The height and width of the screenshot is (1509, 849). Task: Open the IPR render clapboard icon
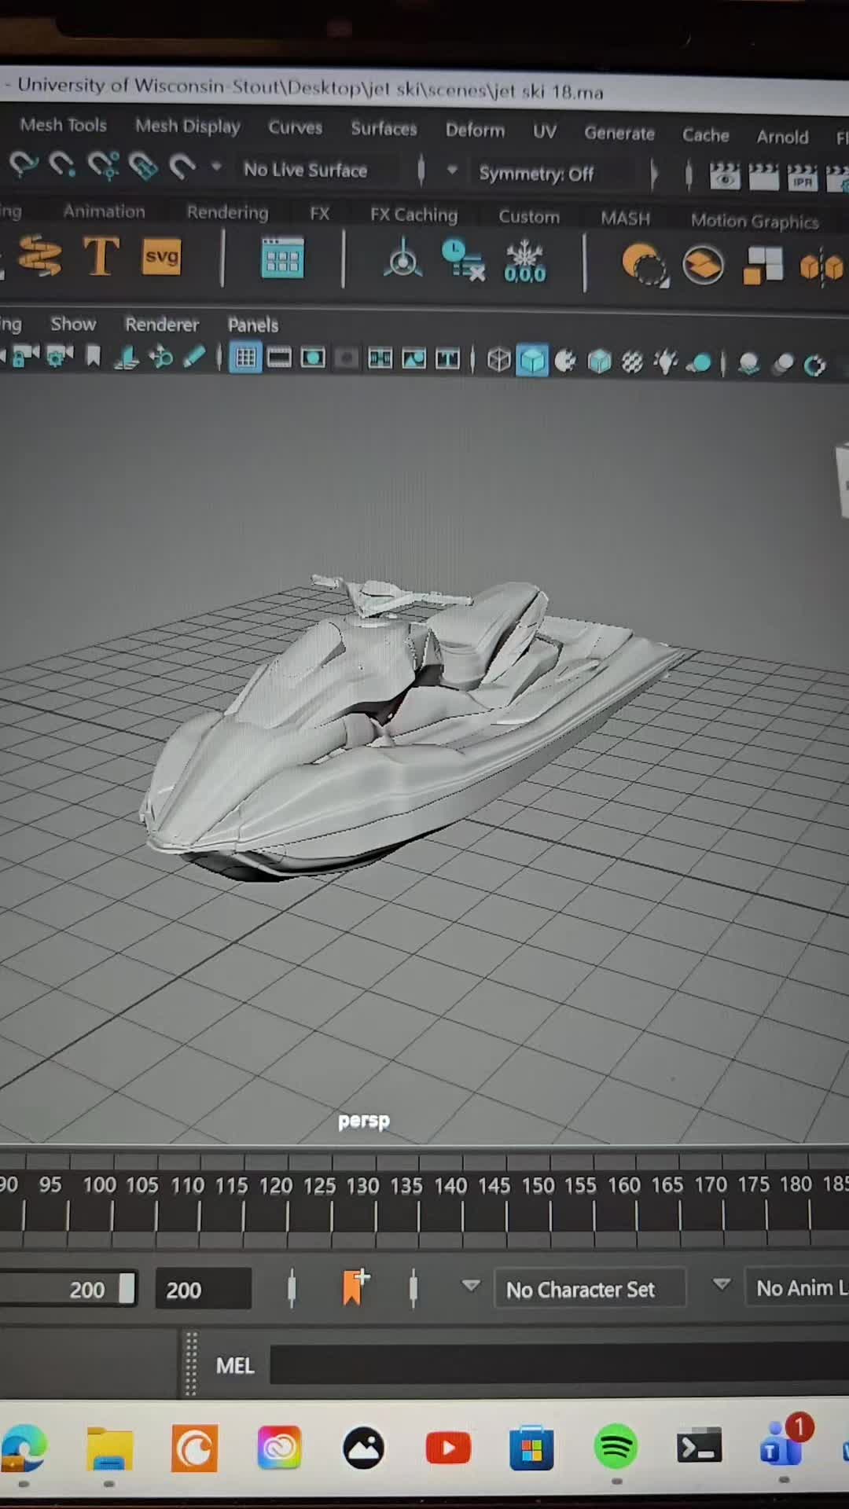(x=803, y=178)
